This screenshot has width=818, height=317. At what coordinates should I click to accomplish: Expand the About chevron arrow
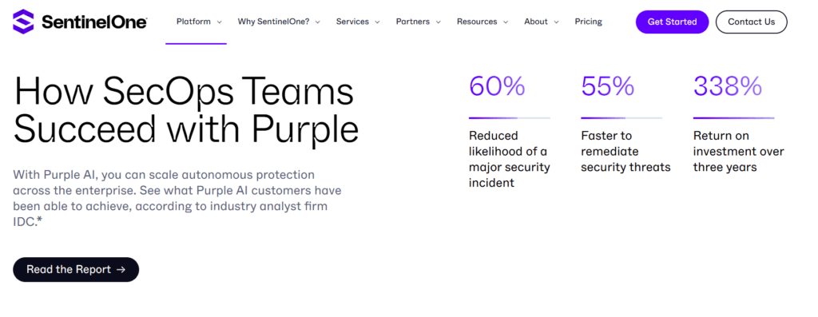click(556, 22)
